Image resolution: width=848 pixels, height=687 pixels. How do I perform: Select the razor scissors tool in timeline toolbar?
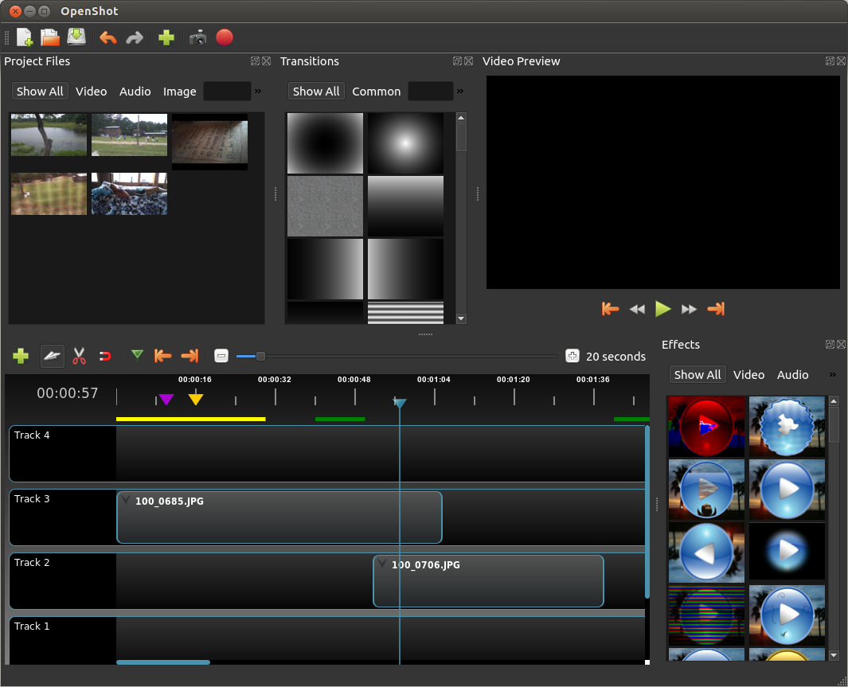79,356
